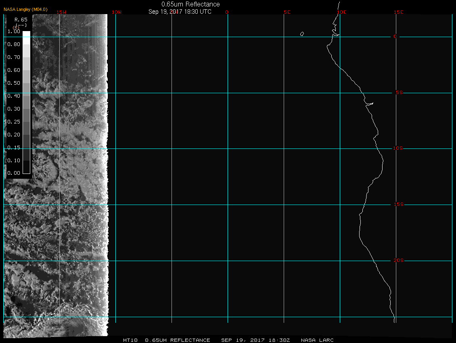Click the 0.60 colorbar value

[14, 70]
